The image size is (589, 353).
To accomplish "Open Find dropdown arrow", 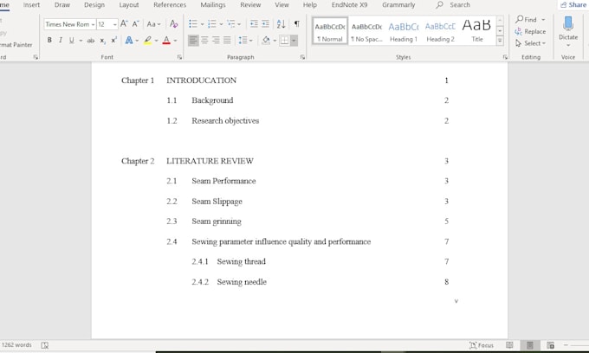I will [543, 20].
